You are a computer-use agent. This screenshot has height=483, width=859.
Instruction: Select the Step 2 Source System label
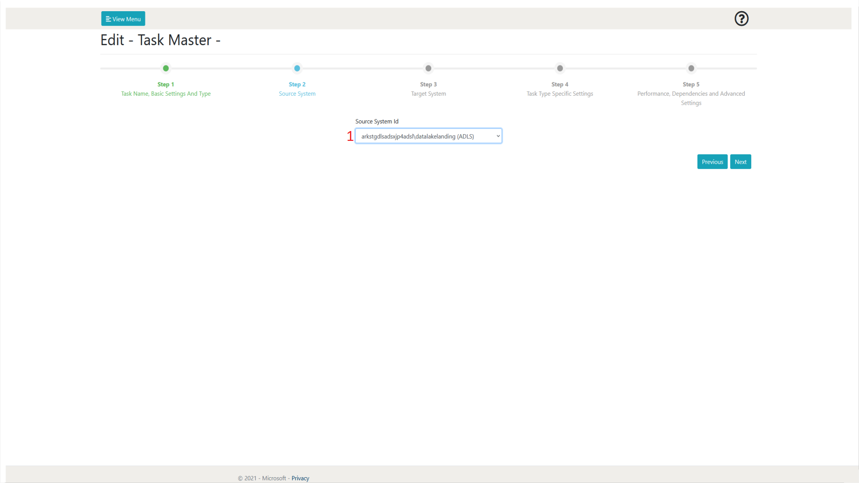coord(297,93)
